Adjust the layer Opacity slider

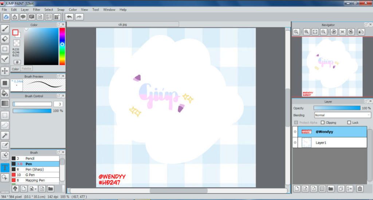(x=337, y=108)
